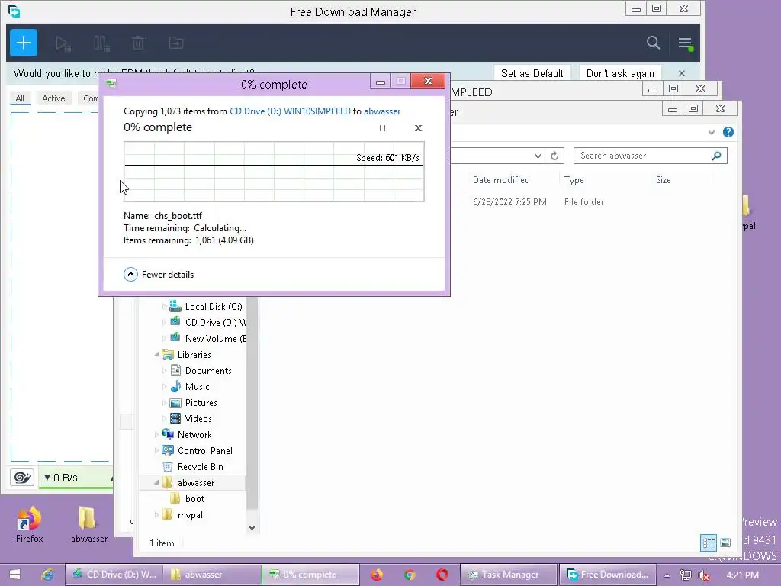
Task: Switch to 0% complete taskbar item
Action: [310, 575]
